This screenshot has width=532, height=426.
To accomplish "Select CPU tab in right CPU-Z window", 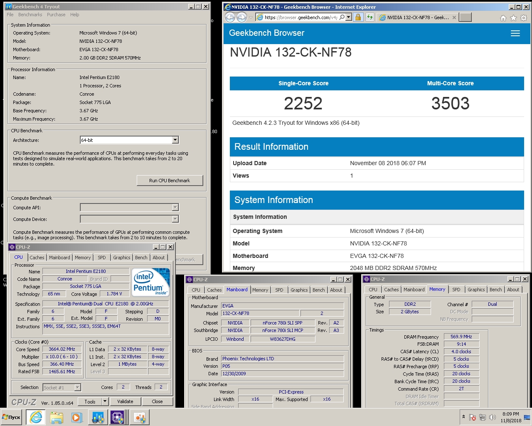I will coord(373,290).
